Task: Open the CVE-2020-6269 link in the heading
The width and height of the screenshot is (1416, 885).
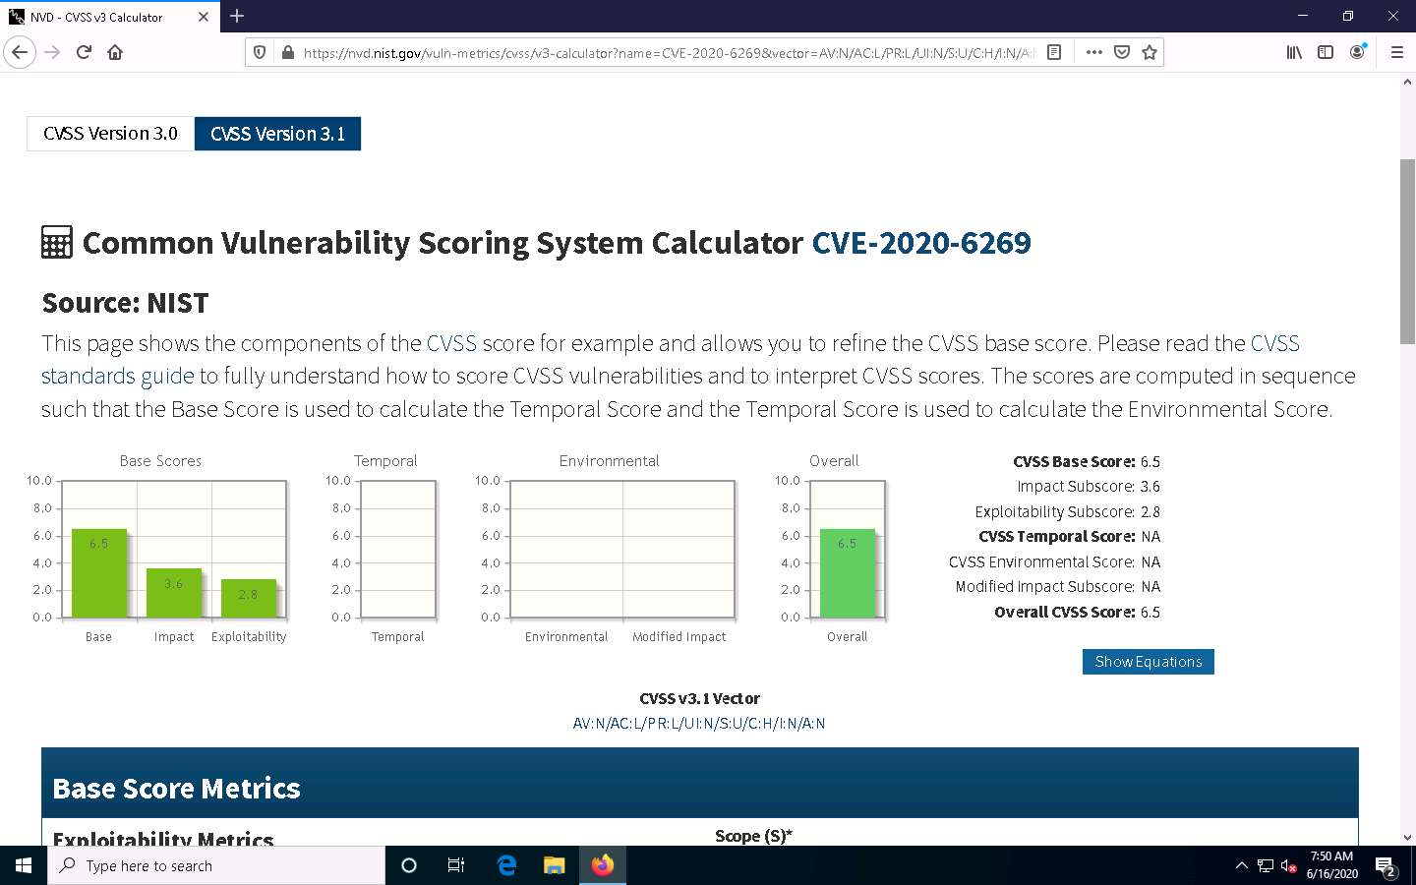Action: click(921, 243)
